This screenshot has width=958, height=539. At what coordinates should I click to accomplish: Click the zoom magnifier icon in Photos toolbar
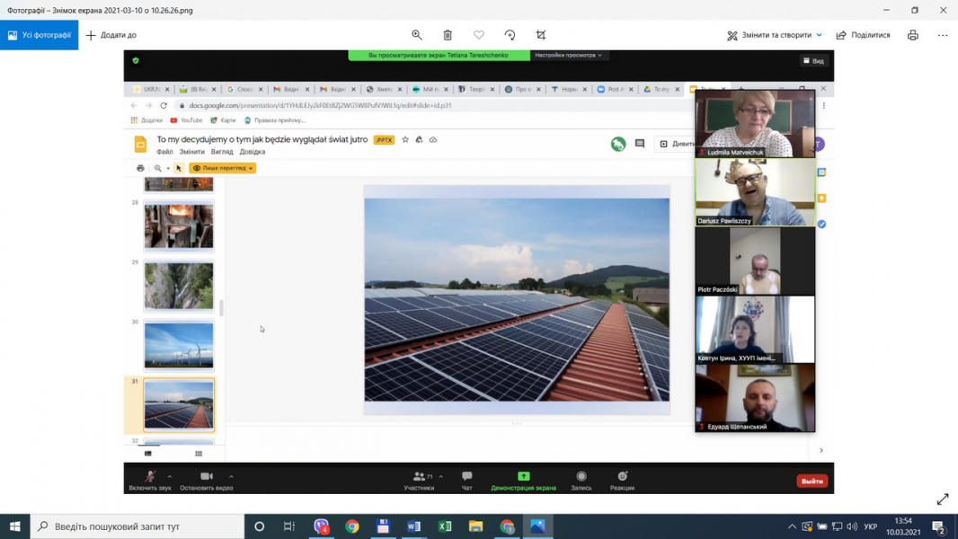(x=417, y=35)
